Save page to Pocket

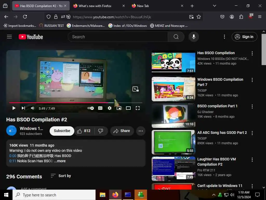222,17
